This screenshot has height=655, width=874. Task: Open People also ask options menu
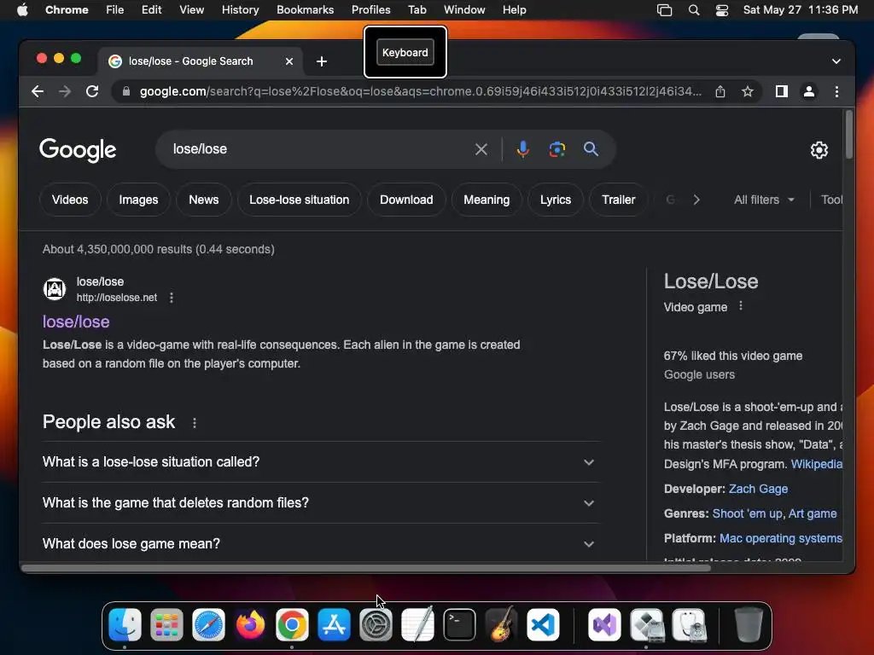tap(195, 423)
